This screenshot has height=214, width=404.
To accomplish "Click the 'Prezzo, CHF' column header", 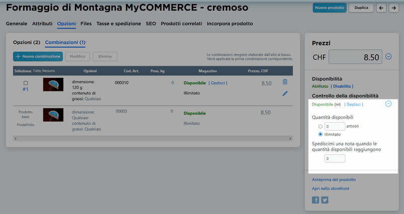I will [258, 71].
